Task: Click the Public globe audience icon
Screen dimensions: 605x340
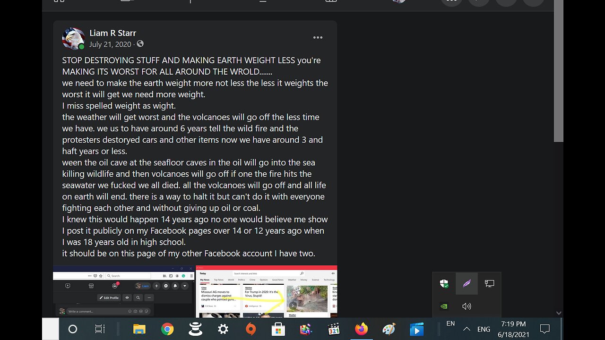Action: tap(140, 44)
